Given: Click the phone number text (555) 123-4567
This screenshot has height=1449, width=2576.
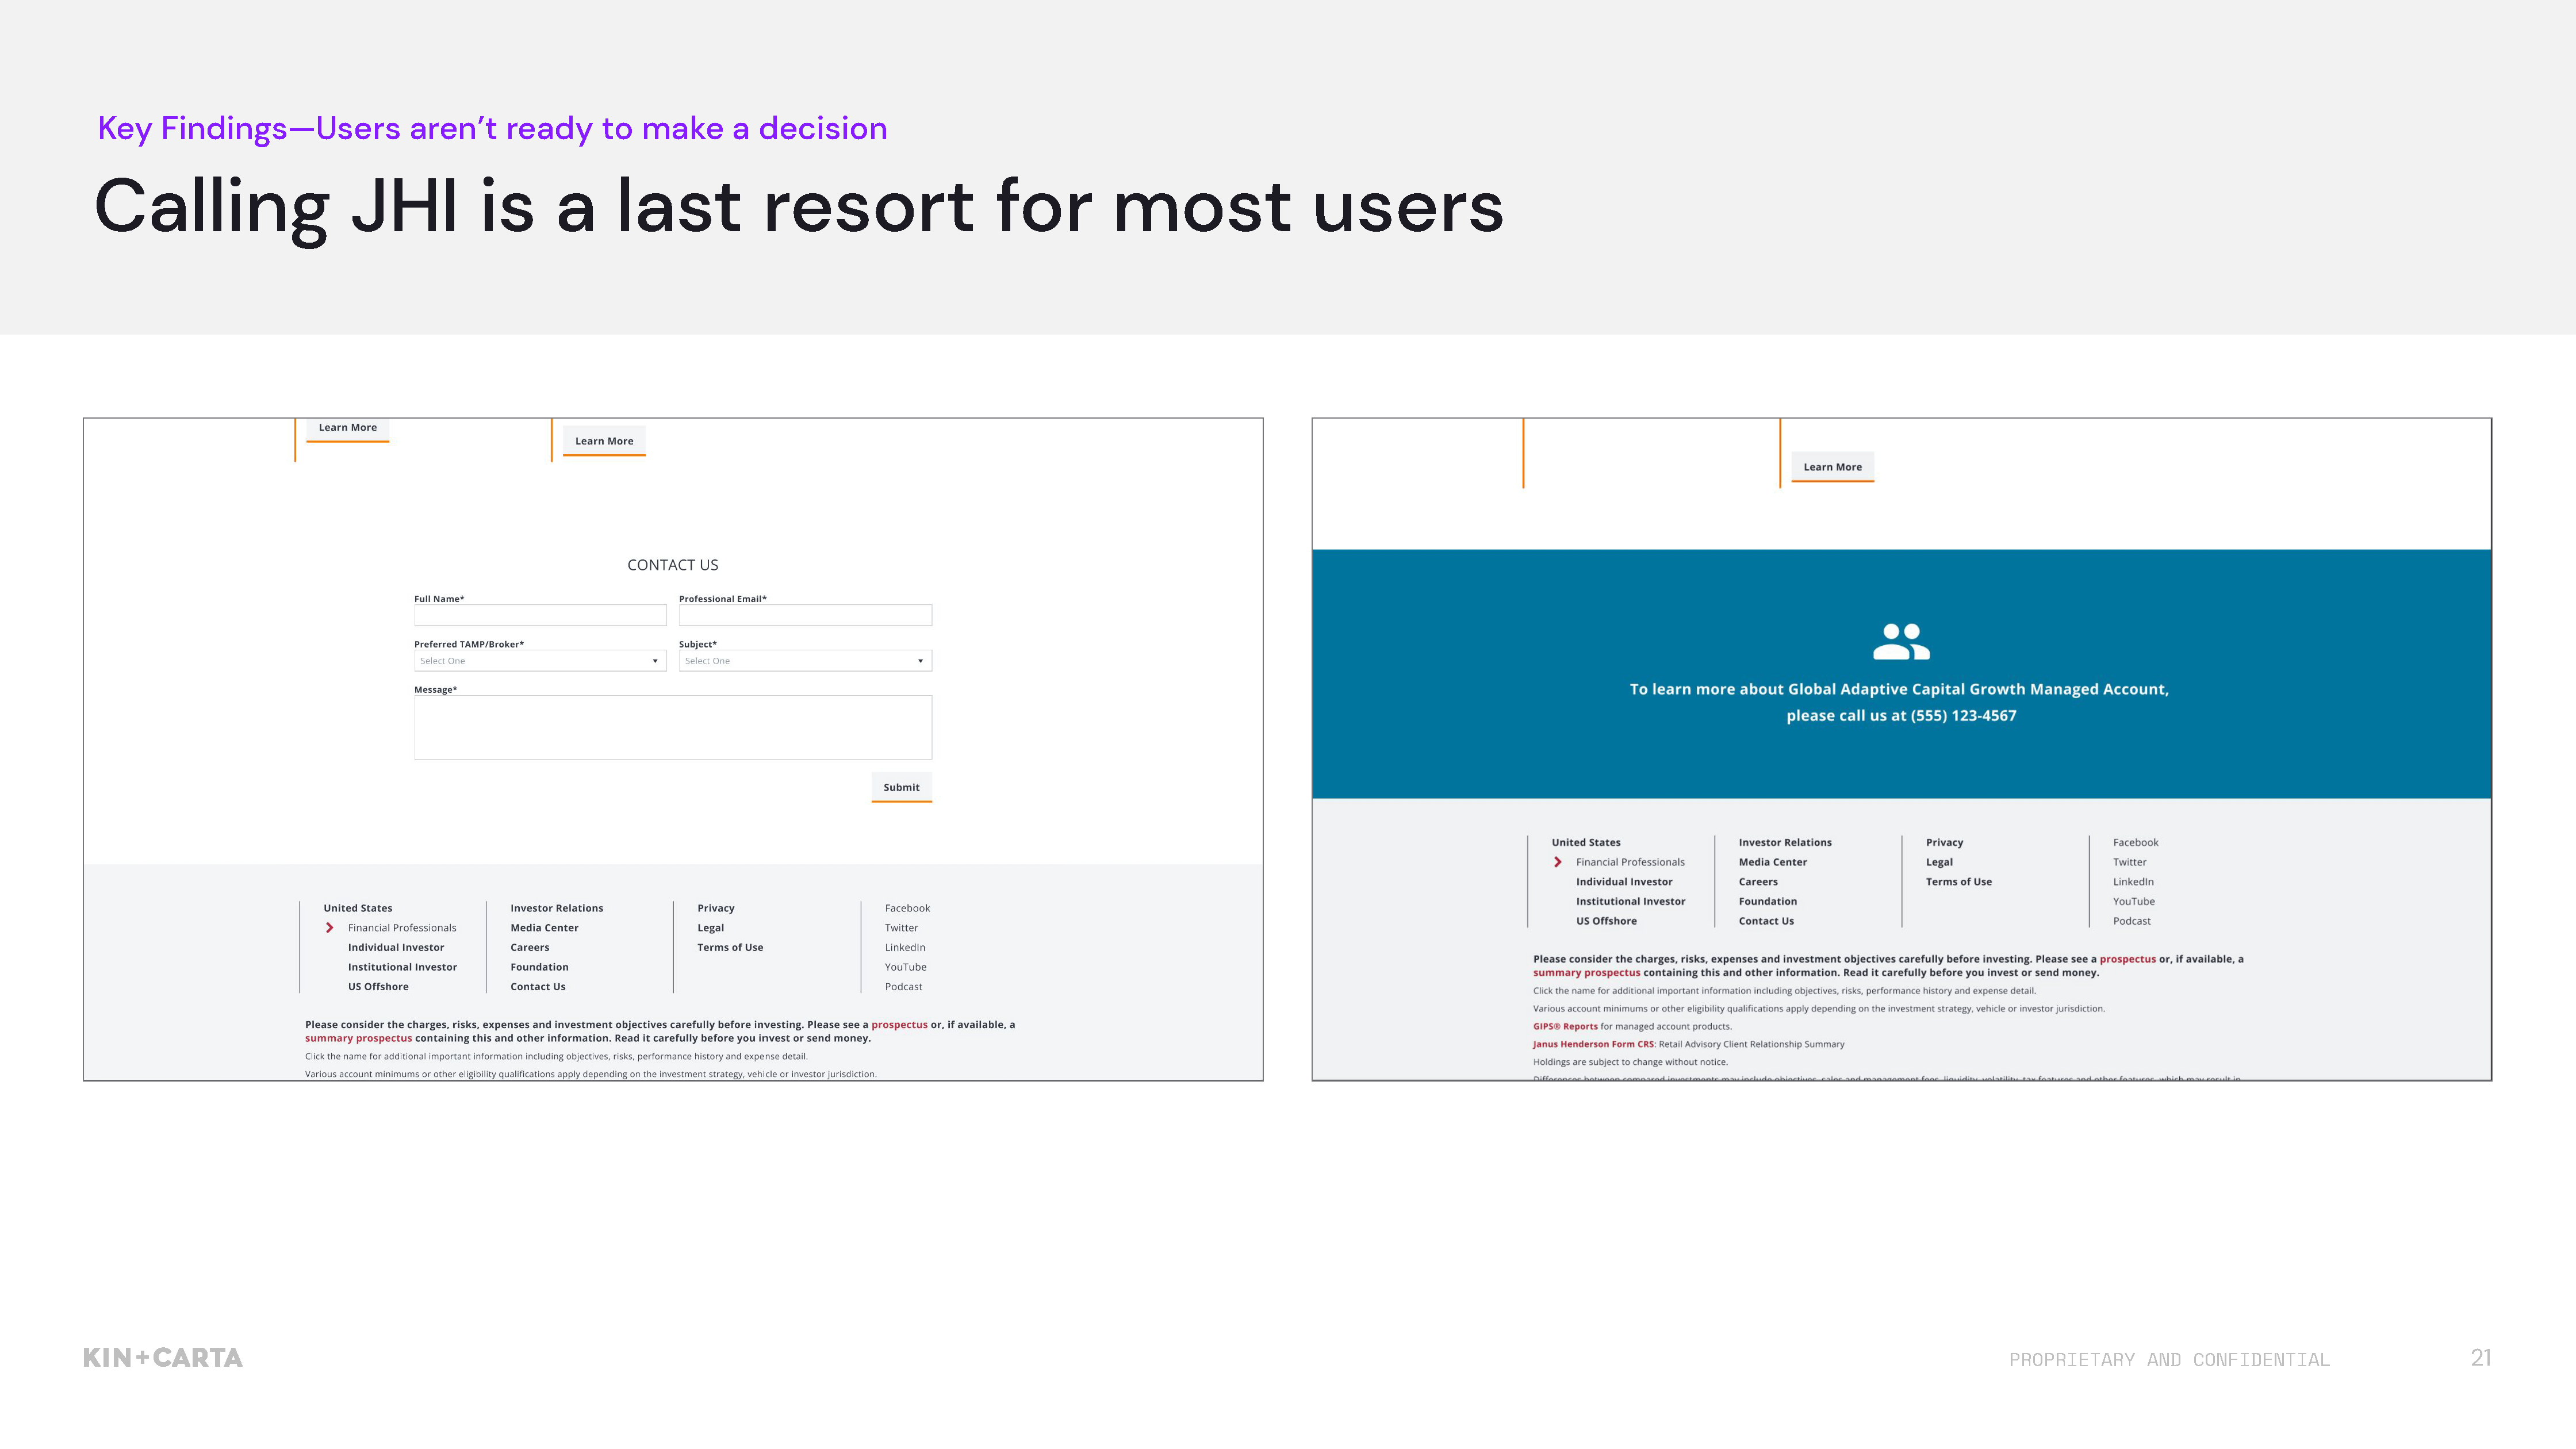Looking at the screenshot, I should click(x=1963, y=715).
